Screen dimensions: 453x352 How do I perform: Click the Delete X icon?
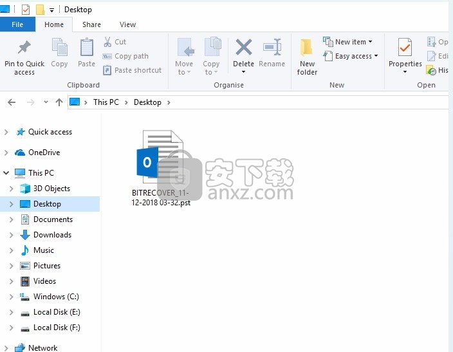point(244,47)
